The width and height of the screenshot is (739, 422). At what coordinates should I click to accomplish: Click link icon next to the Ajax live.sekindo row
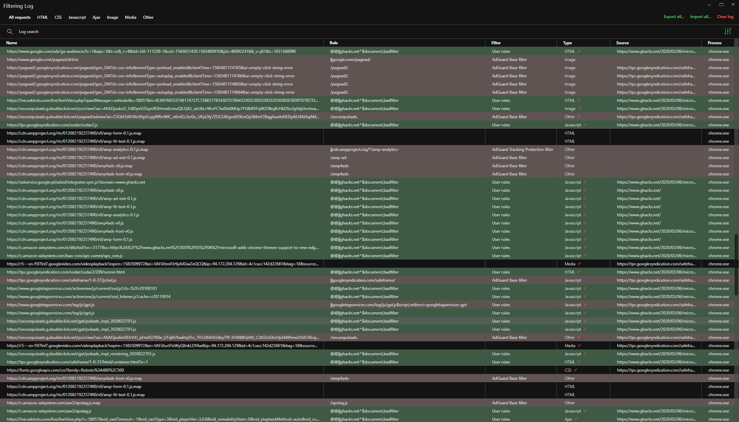[575, 419]
